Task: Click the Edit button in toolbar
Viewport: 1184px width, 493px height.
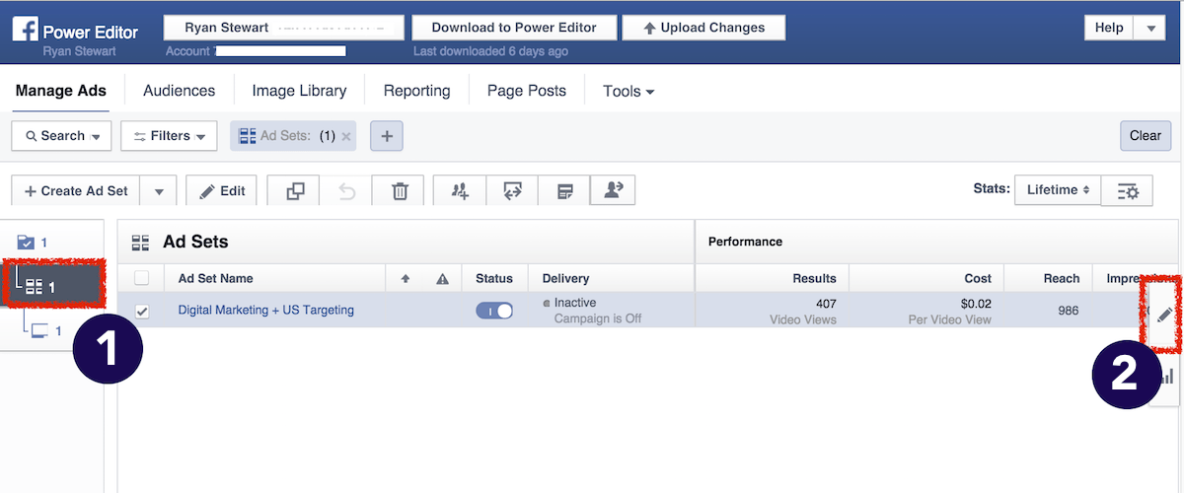Action: [221, 191]
